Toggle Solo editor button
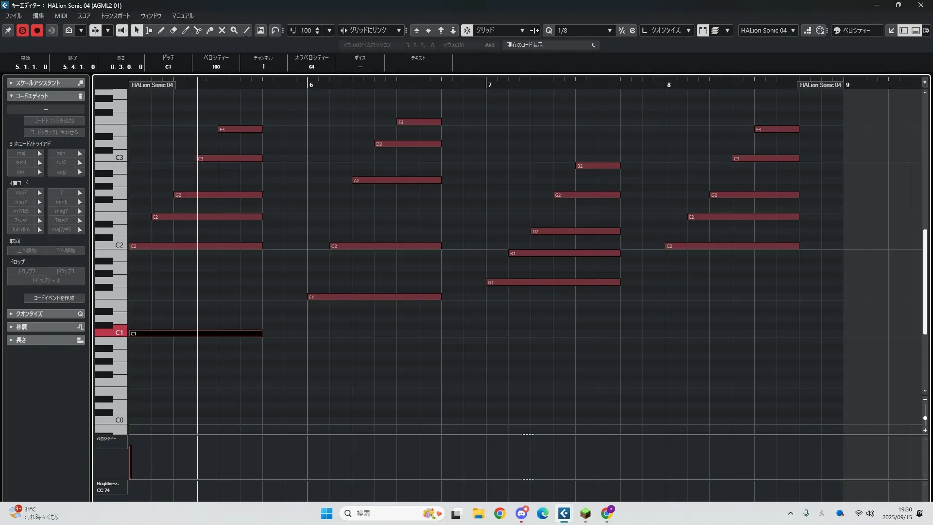Image resolution: width=933 pixels, height=525 pixels. [22, 30]
